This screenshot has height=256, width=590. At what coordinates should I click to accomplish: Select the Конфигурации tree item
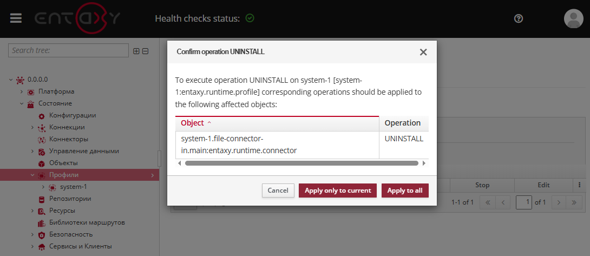(x=73, y=116)
